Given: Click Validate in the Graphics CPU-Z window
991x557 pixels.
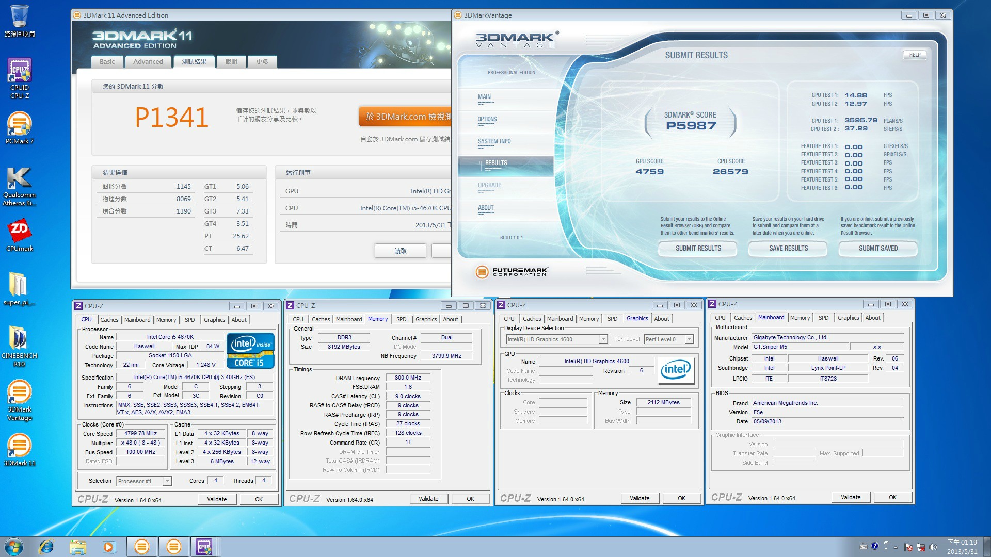Looking at the screenshot, I should (640, 498).
